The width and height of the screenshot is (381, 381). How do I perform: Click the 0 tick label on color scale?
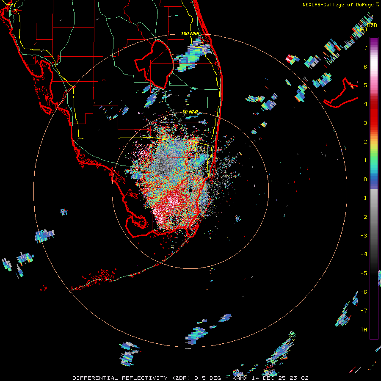click(x=365, y=179)
